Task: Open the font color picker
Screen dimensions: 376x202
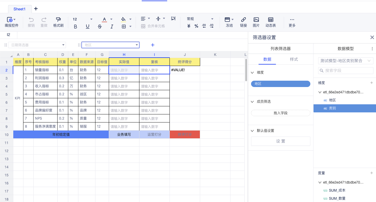Action: (x=110, y=18)
